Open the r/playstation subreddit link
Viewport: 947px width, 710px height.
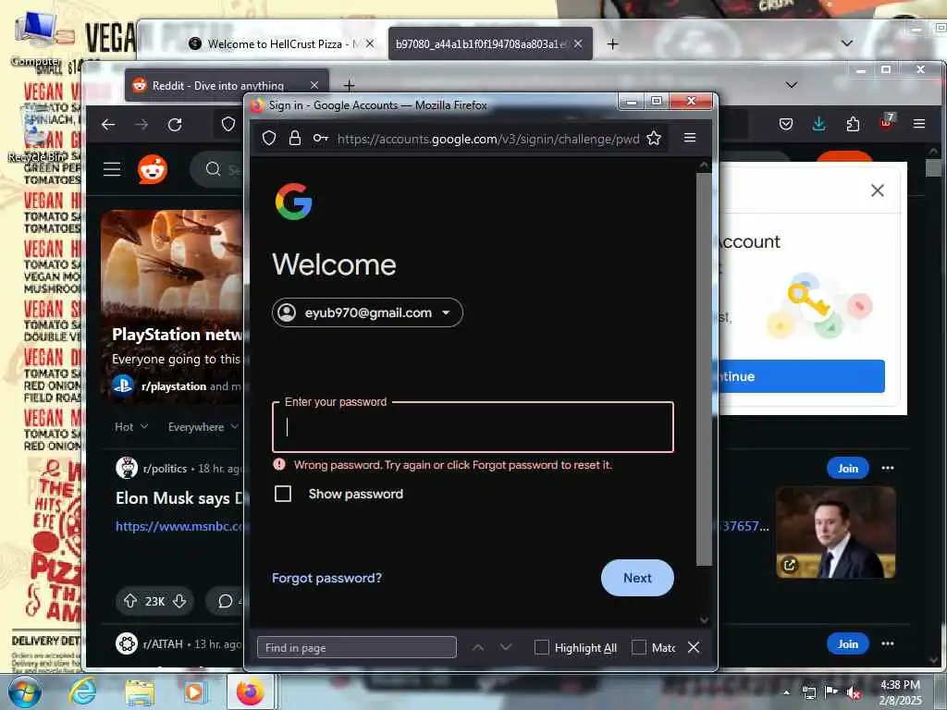tap(174, 386)
